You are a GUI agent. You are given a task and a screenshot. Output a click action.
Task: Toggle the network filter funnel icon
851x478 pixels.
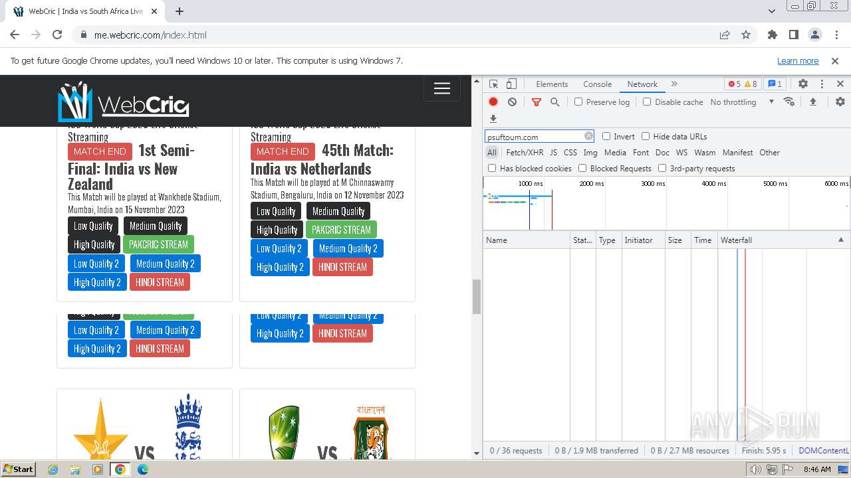tap(537, 102)
